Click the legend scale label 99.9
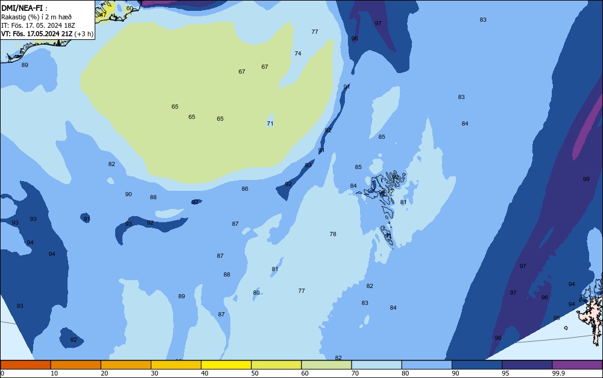 click(558, 373)
